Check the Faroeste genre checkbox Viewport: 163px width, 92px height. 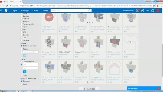(21, 40)
